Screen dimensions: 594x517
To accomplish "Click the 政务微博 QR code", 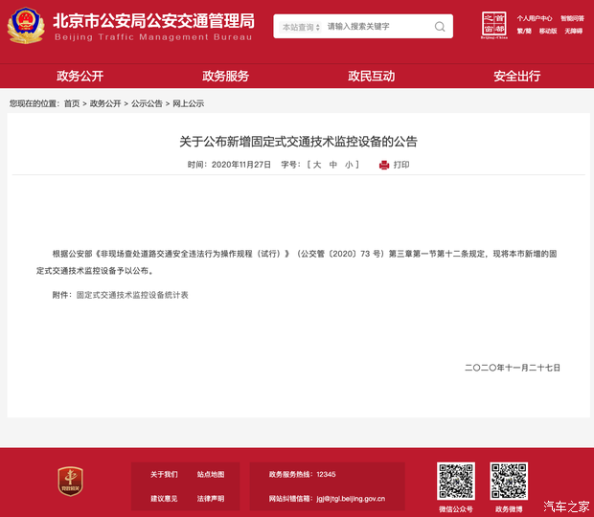I will click(509, 481).
